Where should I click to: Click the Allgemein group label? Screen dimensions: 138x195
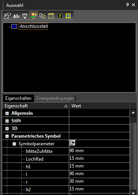pos(22,113)
